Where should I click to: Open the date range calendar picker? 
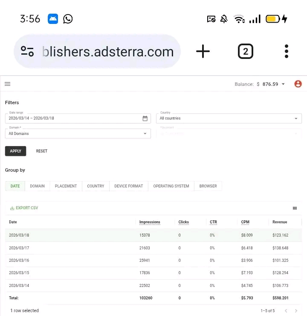coord(145,118)
